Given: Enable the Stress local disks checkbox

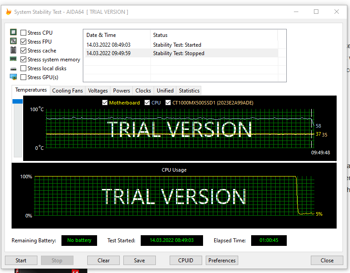Looking at the screenshot, I should tap(23, 68).
